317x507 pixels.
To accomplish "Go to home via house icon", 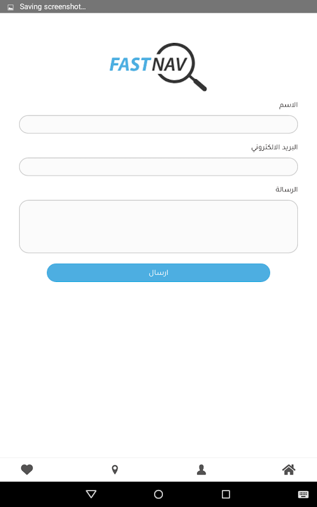I will (x=289, y=470).
